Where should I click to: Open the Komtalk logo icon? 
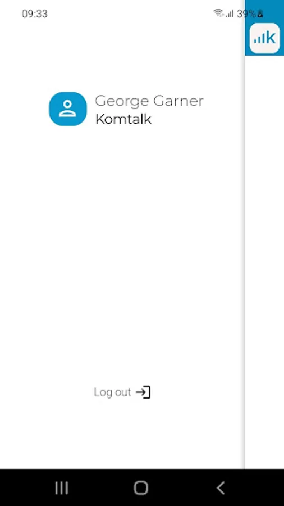tap(264, 38)
